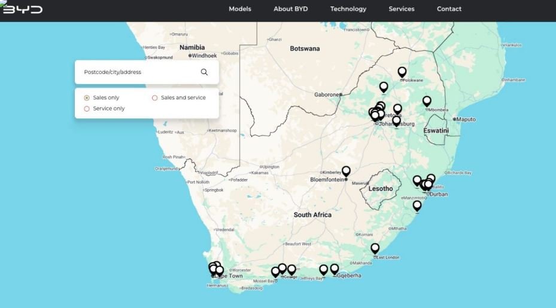Click the Maputo city label on map
The width and height of the screenshot is (556, 308).
[466, 119]
